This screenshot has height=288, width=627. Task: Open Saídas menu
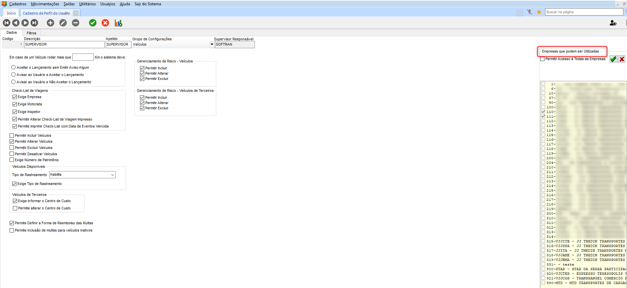(69, 4)
